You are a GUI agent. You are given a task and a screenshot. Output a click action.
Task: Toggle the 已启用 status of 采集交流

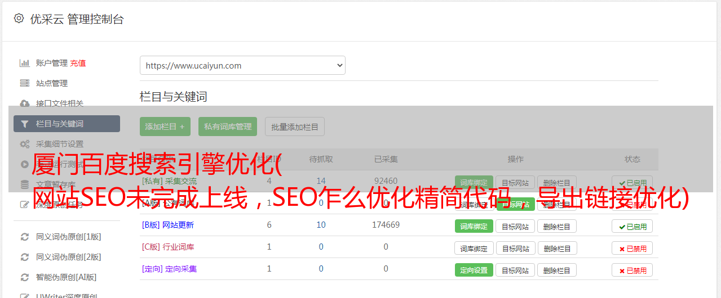pos(632,182)
